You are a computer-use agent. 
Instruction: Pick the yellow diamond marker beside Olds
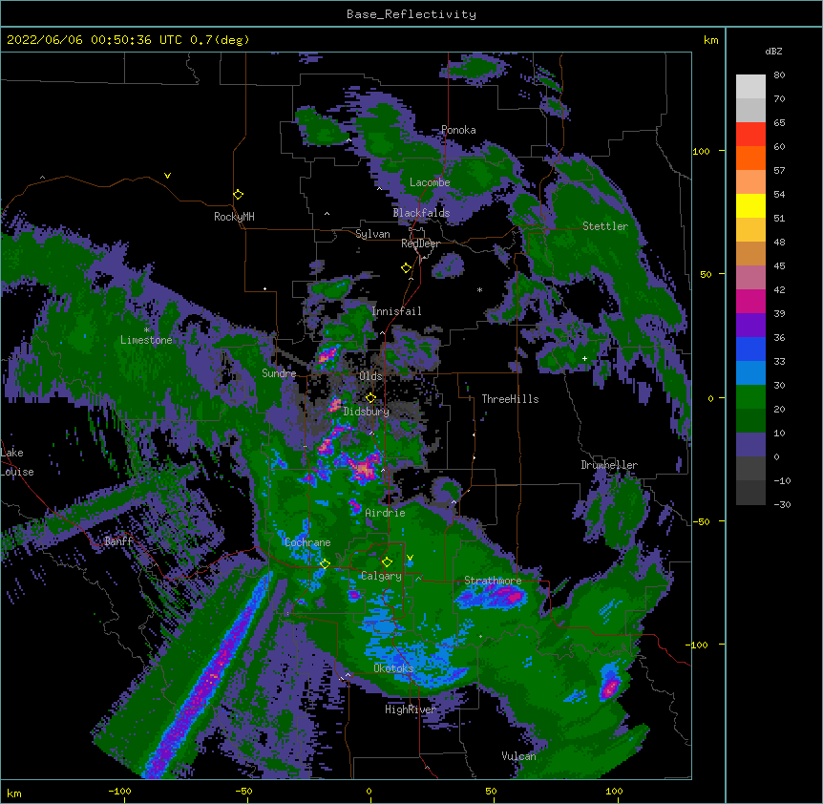[x=370, y=398]
